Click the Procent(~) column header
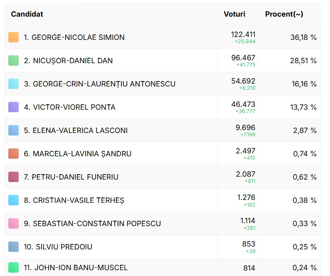The width and height of the screenshot is (330, 276). coord(284,14)
